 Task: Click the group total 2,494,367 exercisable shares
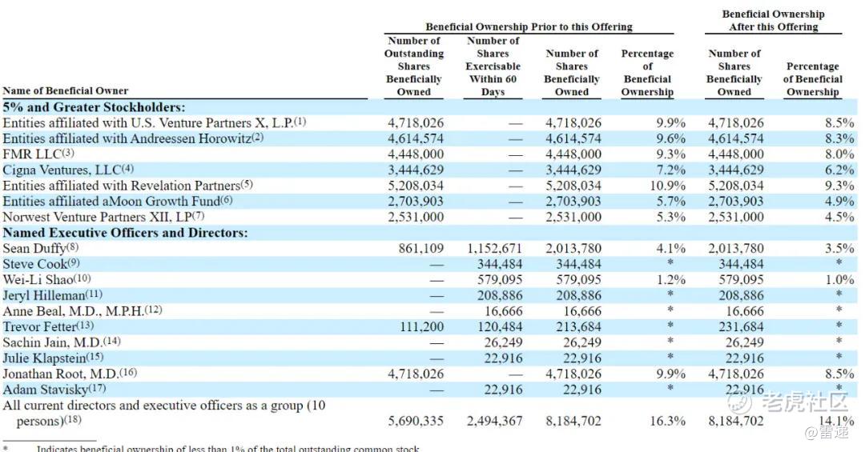click(x=494, y=422)
